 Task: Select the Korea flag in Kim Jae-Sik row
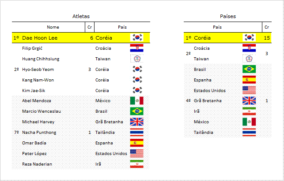pos(137,90)
